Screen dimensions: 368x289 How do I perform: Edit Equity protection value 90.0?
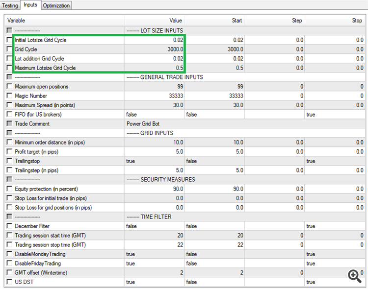point(155,189)
